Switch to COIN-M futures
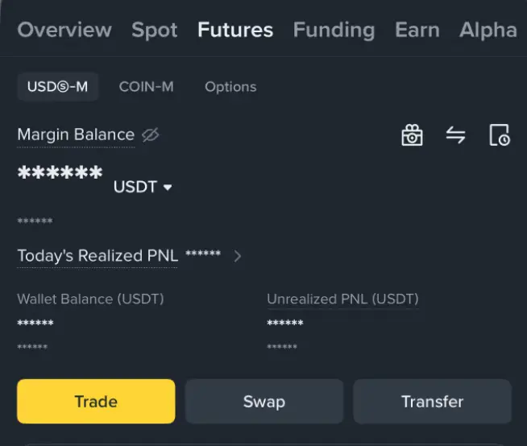This screenshot has width=527, height=446. click(146, 87)
